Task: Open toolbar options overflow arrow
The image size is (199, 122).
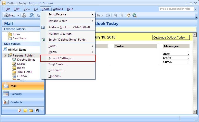Action: click(196, 15)
